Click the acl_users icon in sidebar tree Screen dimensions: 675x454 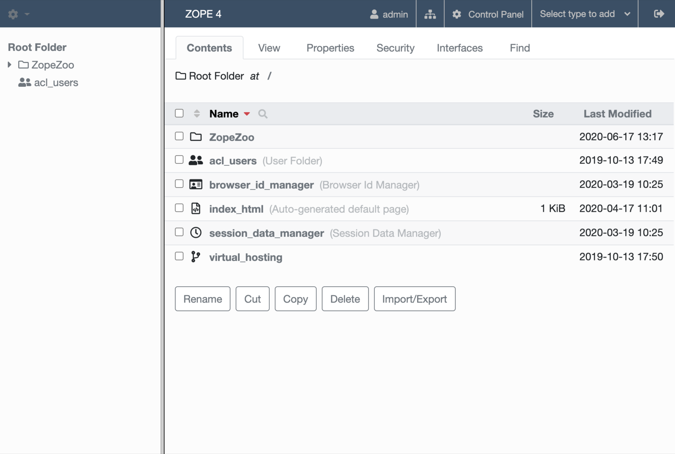24,82
